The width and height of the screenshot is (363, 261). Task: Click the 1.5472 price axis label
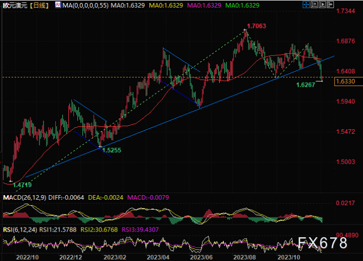(x=345, y=131)
